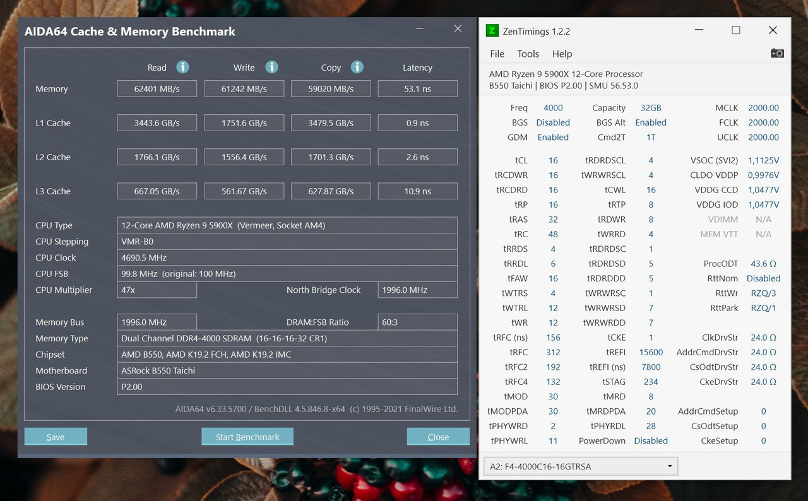Click the RttWr value RZQ/3
Viewport: 808px width, 501px height.
pyautogui.click(x=763, y=293)
